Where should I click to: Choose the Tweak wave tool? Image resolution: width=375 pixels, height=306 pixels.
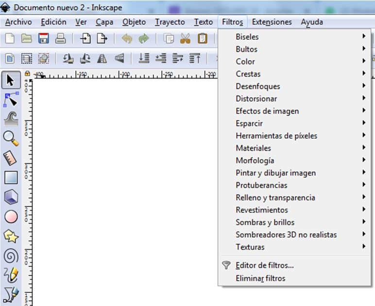11,119
